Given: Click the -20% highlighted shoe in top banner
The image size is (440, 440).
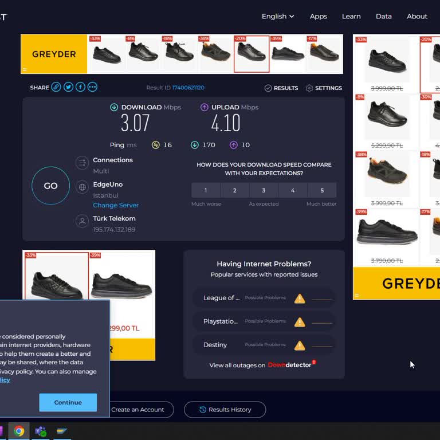Looking at the screenshot, I should click(252, 54).
